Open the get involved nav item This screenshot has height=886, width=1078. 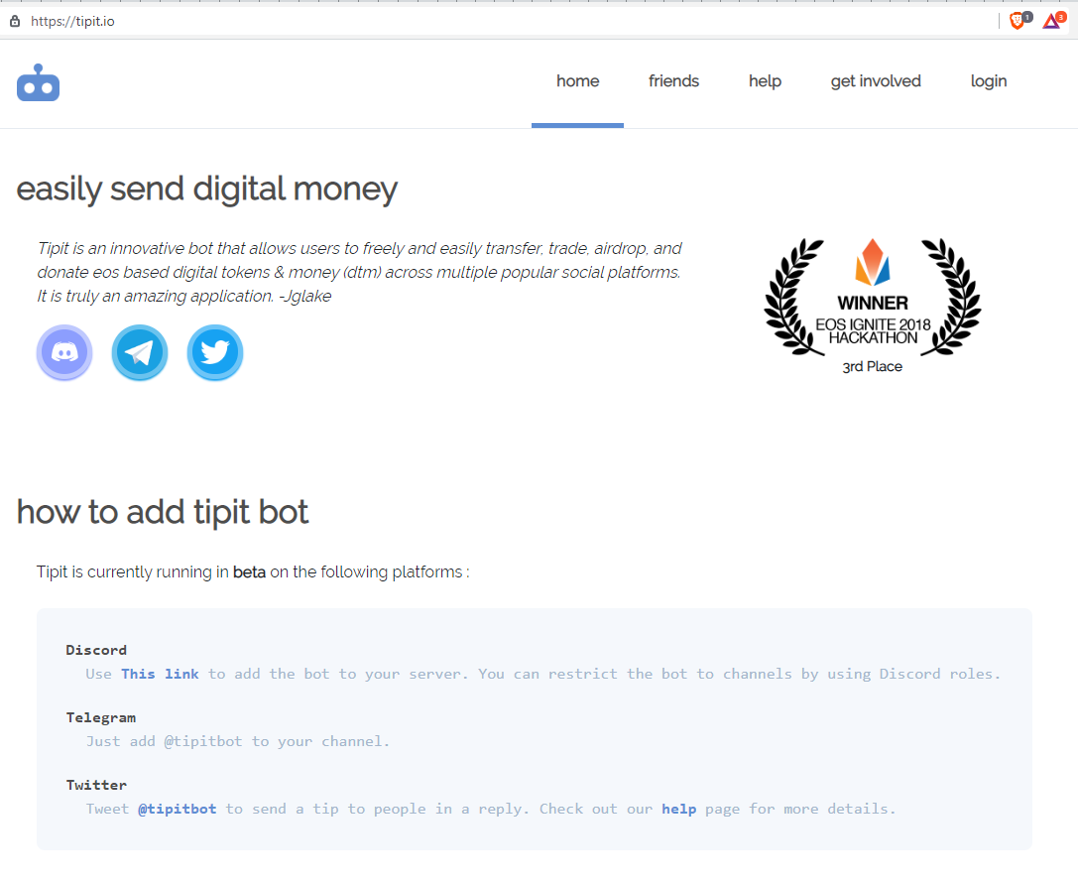(876, 81)
